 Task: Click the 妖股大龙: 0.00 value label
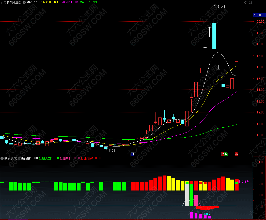coord(49,158)
